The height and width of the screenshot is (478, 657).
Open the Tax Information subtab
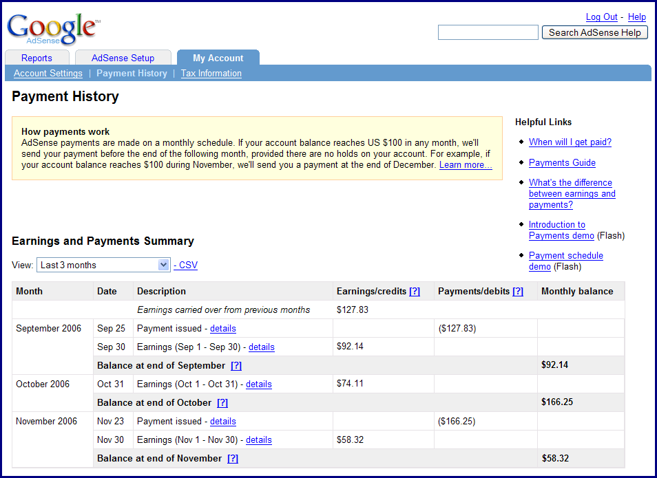pos(211,73)
